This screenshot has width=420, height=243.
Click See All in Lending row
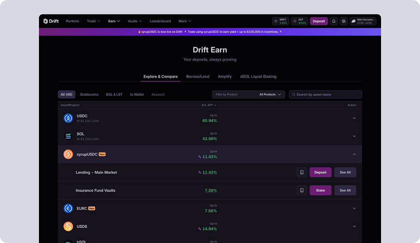point(345,172)
